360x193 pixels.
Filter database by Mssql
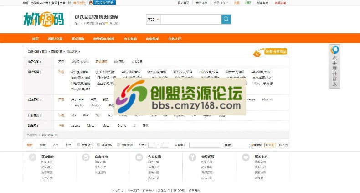[x=106, y=126]
